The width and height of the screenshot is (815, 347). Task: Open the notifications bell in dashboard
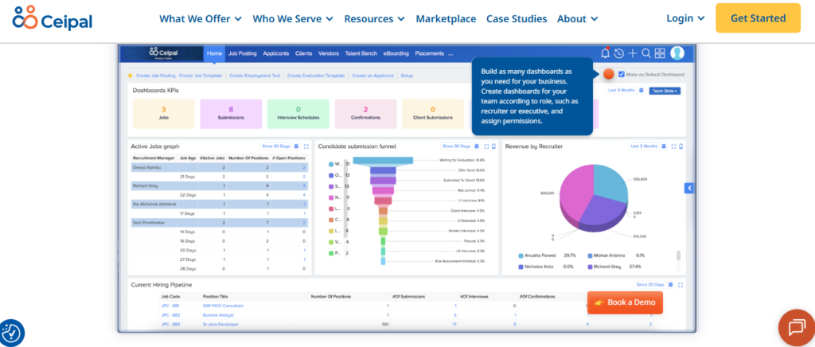point(605,53)
